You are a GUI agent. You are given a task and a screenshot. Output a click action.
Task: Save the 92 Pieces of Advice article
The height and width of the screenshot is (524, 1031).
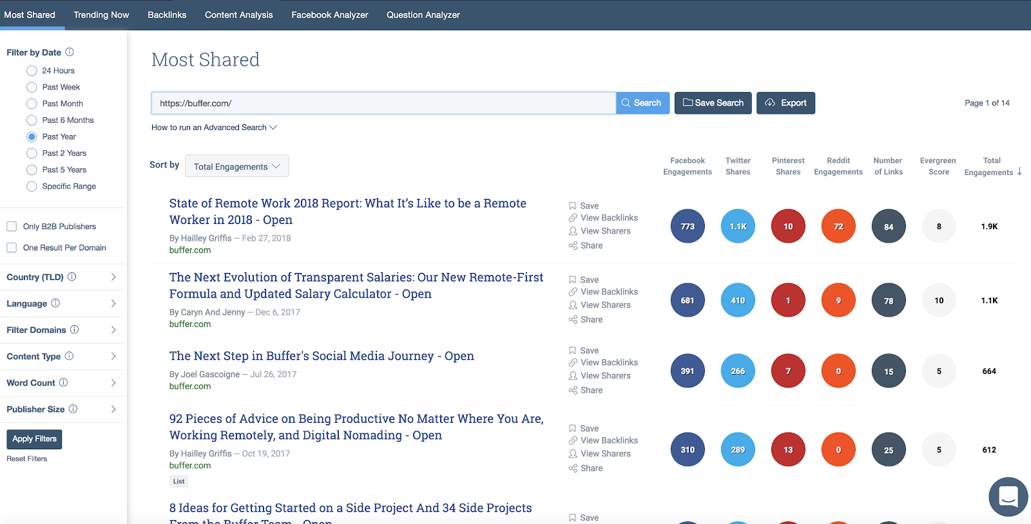[x=584, y=429]
